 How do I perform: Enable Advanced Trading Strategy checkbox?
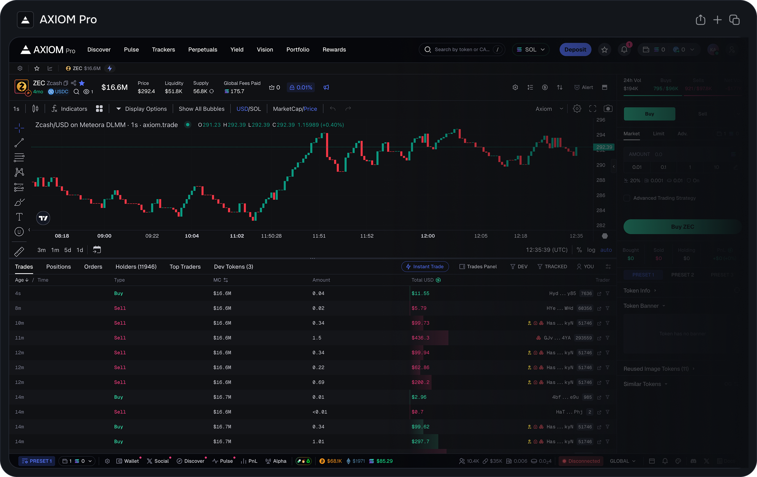[627, 198]
